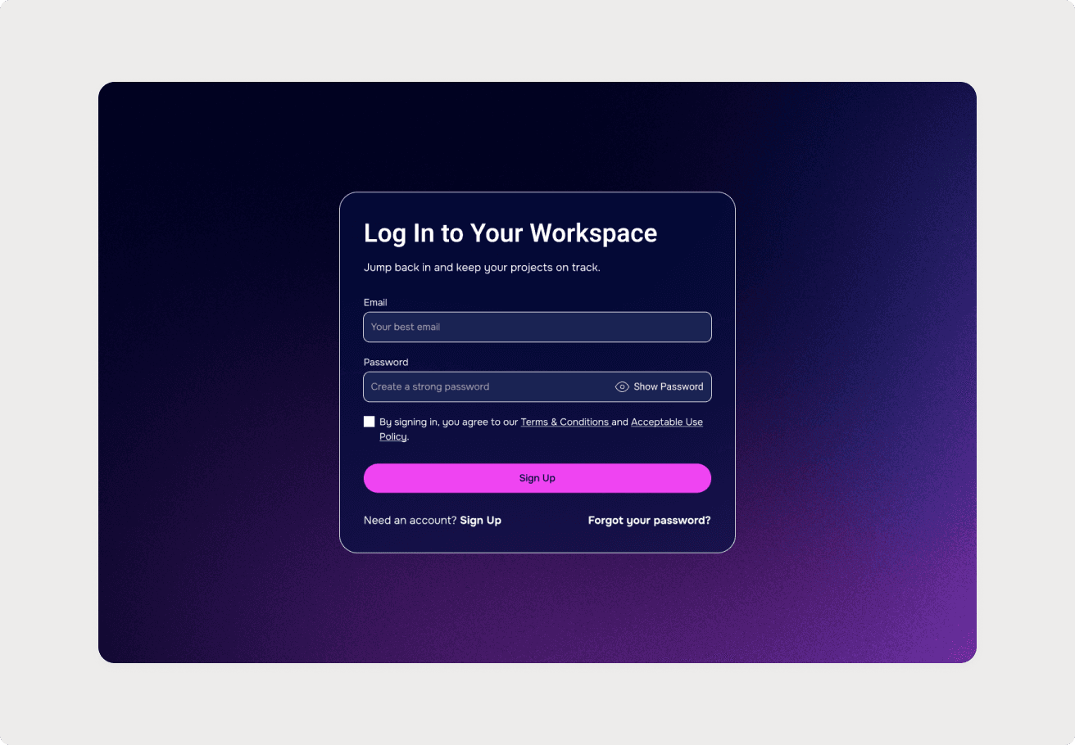Click the 'Jump back in' subtitle text
This screenshot has height=745, width=1075.
pyautogui.click(x=482, y=268)
